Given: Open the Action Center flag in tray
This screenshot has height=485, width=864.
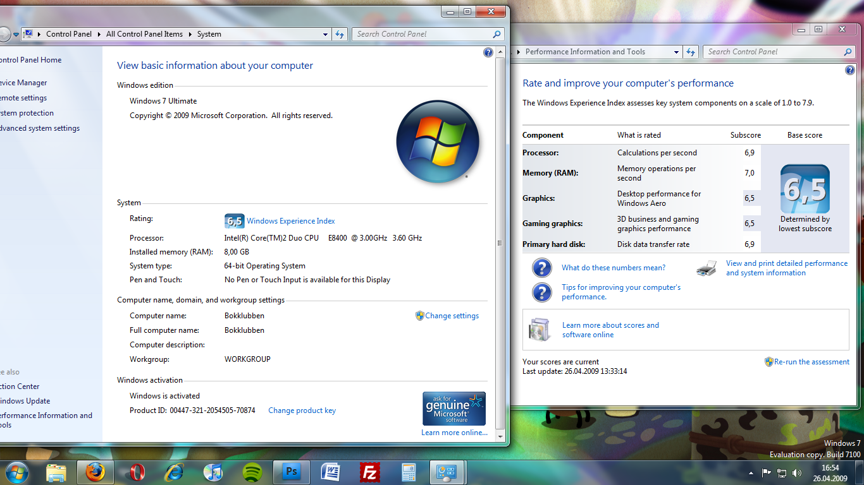Looking at the screenshot, I should 766,472.
